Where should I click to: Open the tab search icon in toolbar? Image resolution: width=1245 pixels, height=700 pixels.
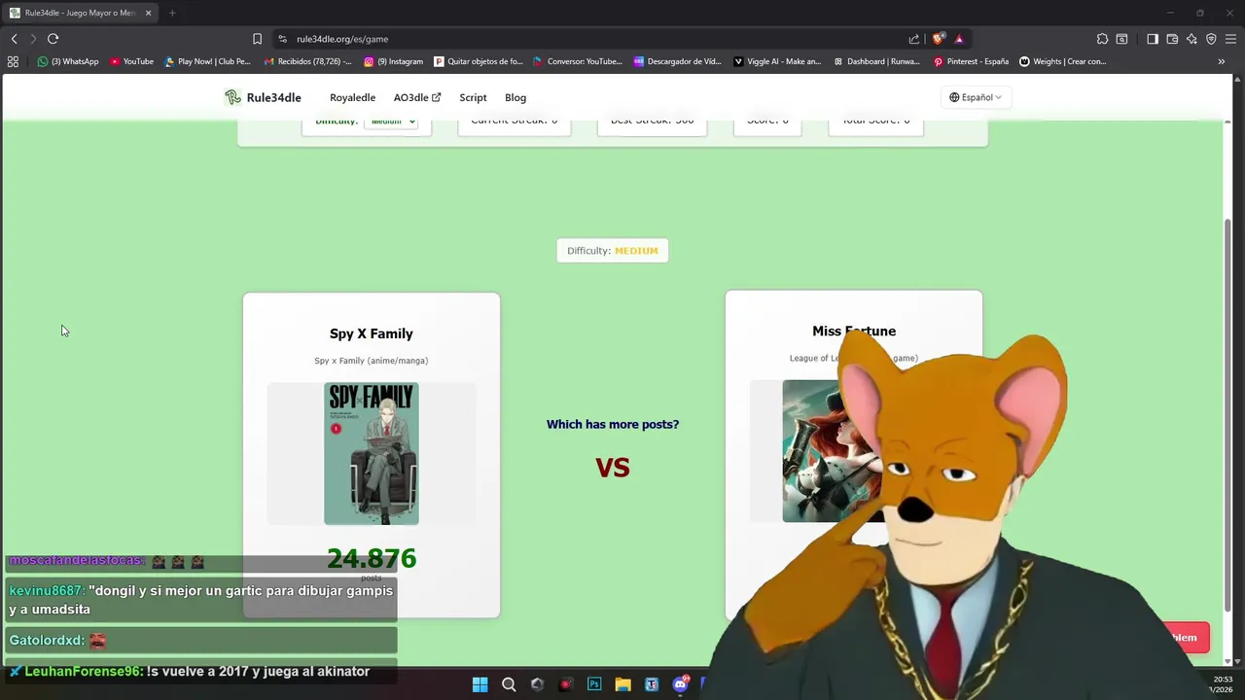pyautogui.click(x=1121, y=39)
